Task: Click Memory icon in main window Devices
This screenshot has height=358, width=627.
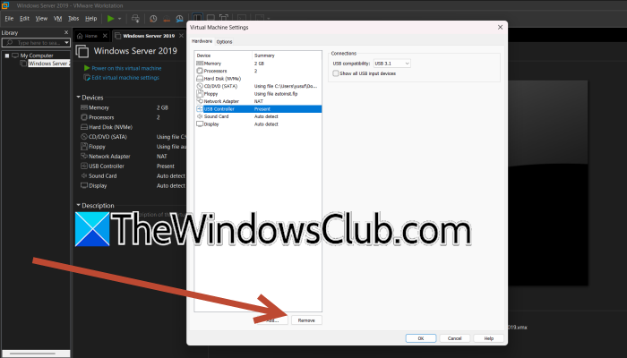Action: tap(84, 107)
